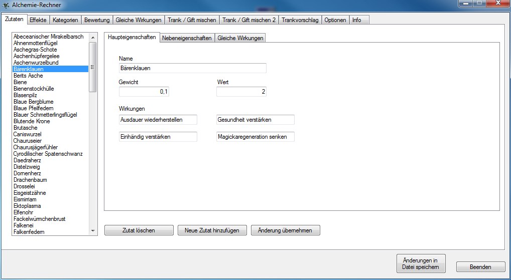The height and width of the screenshot is (280, 511).
Task: Focus the Magickaregeneration senken effect field
Action: pos(255,137)
